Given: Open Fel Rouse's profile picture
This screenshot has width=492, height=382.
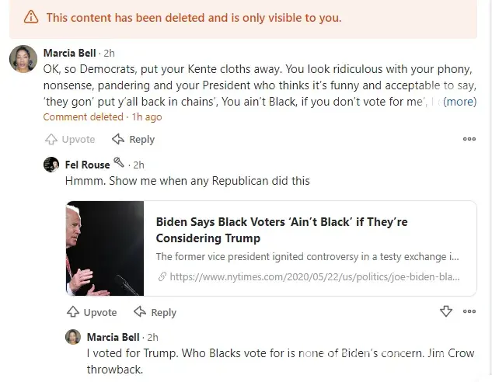Looking at the screenshot, I should pyautogui.click(x=51, y=165).
